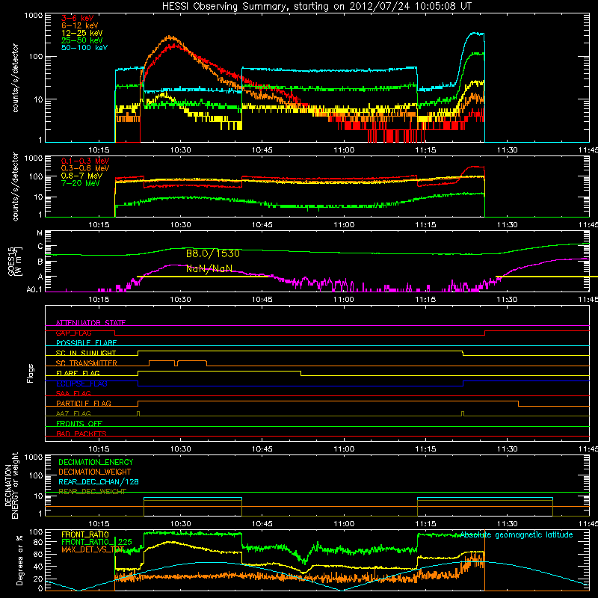The height and width of the screenshot is (598, 598).
Task: Select the 25-50 keV legend label
Action: pyautogui.click(x=82, y=40)
